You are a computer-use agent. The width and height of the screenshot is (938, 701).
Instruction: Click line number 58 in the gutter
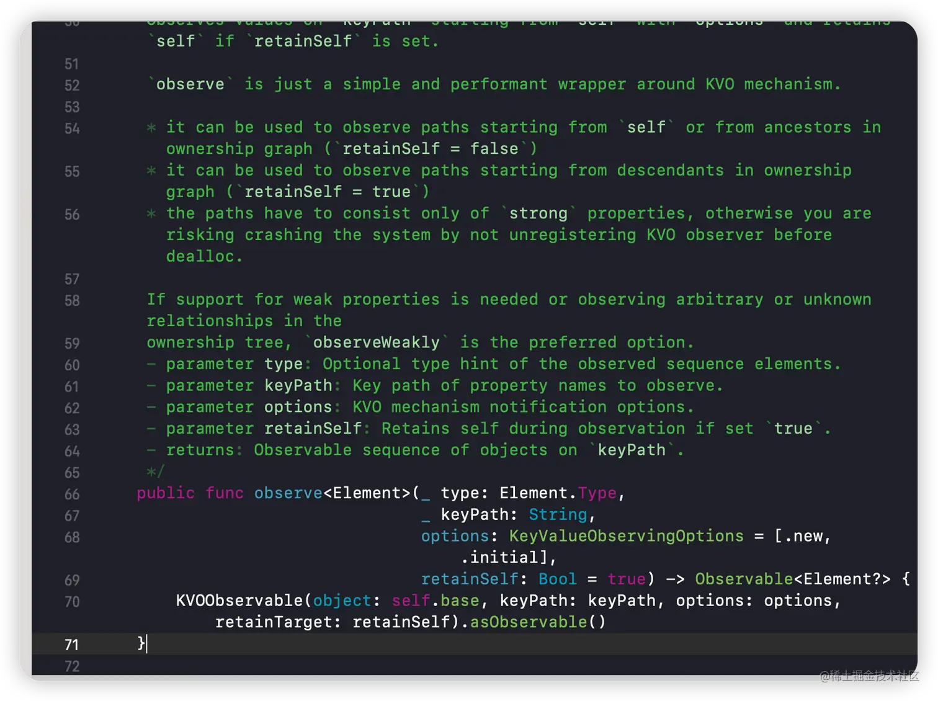pos(72,301)
